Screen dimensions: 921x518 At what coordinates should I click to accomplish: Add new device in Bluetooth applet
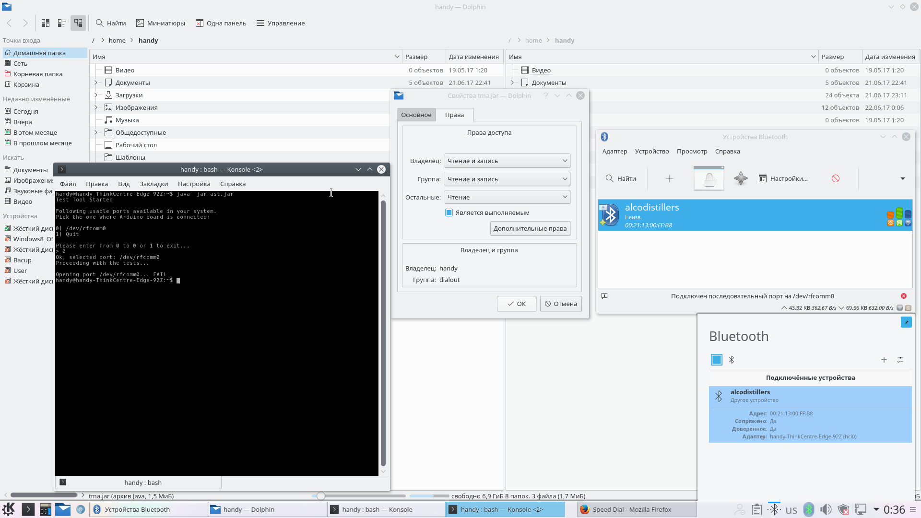pos(884,360)
